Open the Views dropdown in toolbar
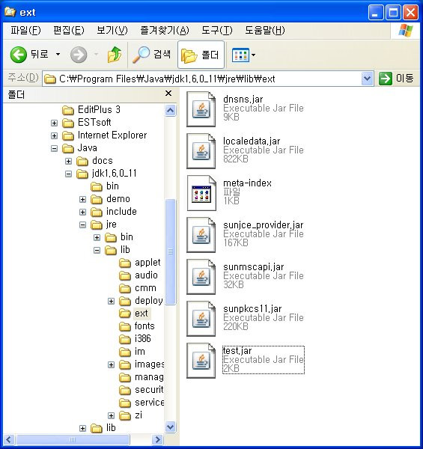 coord(243,55)
